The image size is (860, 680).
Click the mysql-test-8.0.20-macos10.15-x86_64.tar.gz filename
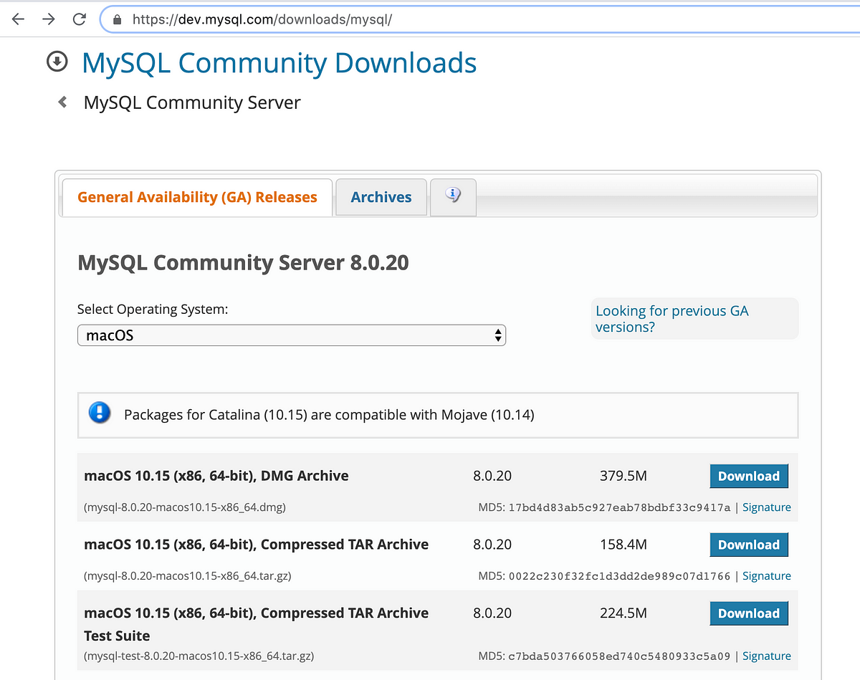point(199,656)
